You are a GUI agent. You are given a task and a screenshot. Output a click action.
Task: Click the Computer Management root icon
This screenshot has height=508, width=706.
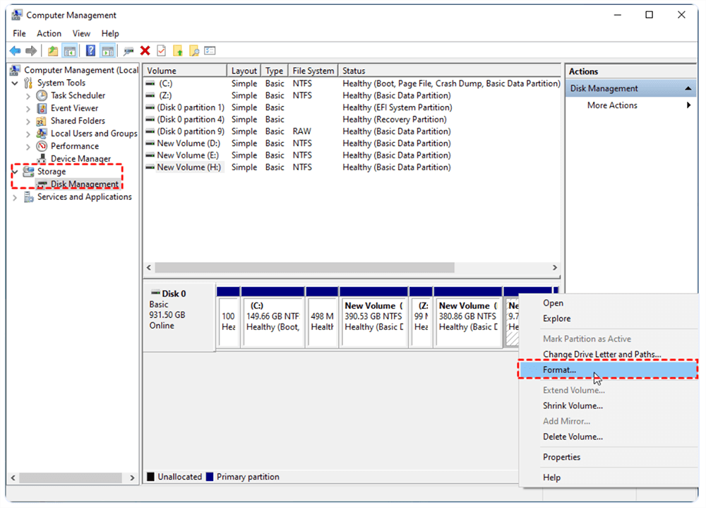click(x=16, y=70)
